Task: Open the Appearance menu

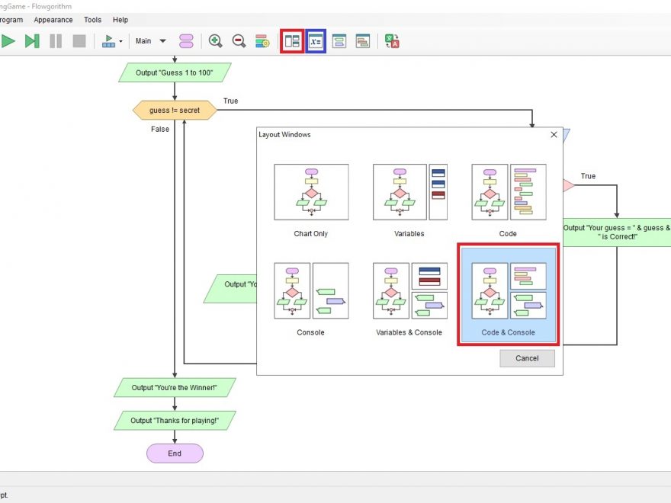Action: click(53, 20)
